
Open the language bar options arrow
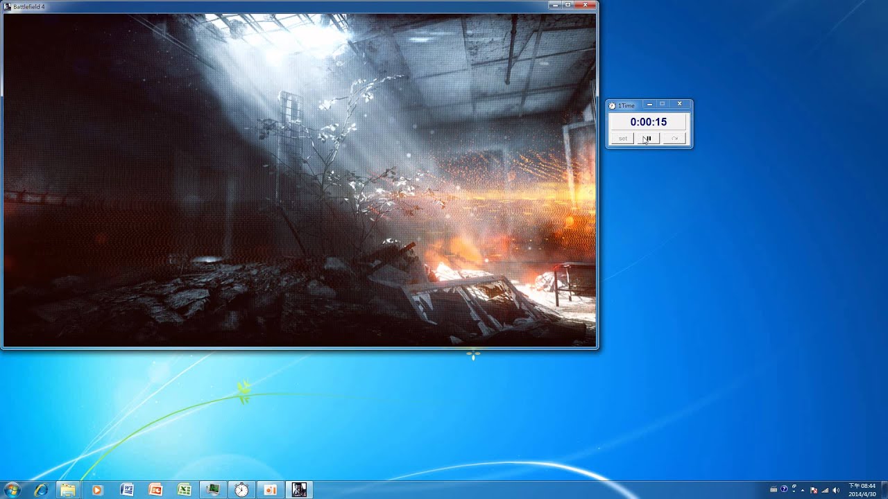point(794,491)
